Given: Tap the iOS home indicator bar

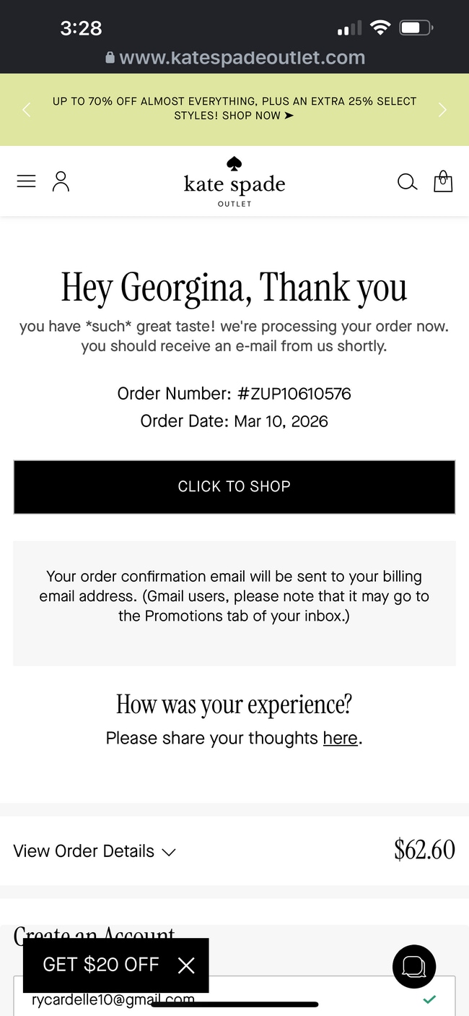Looking at the screenshot, I should [x=234, y=1004].
